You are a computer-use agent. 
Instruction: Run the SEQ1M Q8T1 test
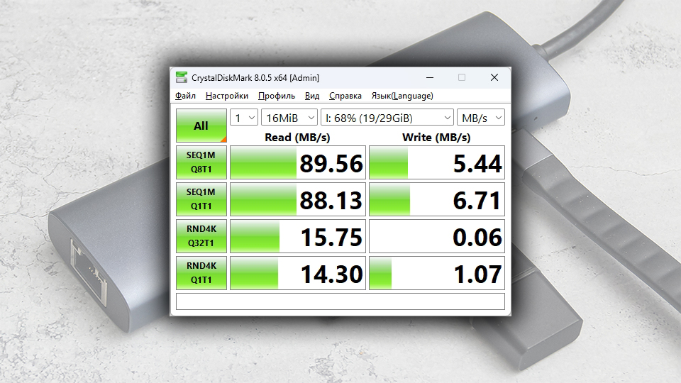(x=201, y=162)
